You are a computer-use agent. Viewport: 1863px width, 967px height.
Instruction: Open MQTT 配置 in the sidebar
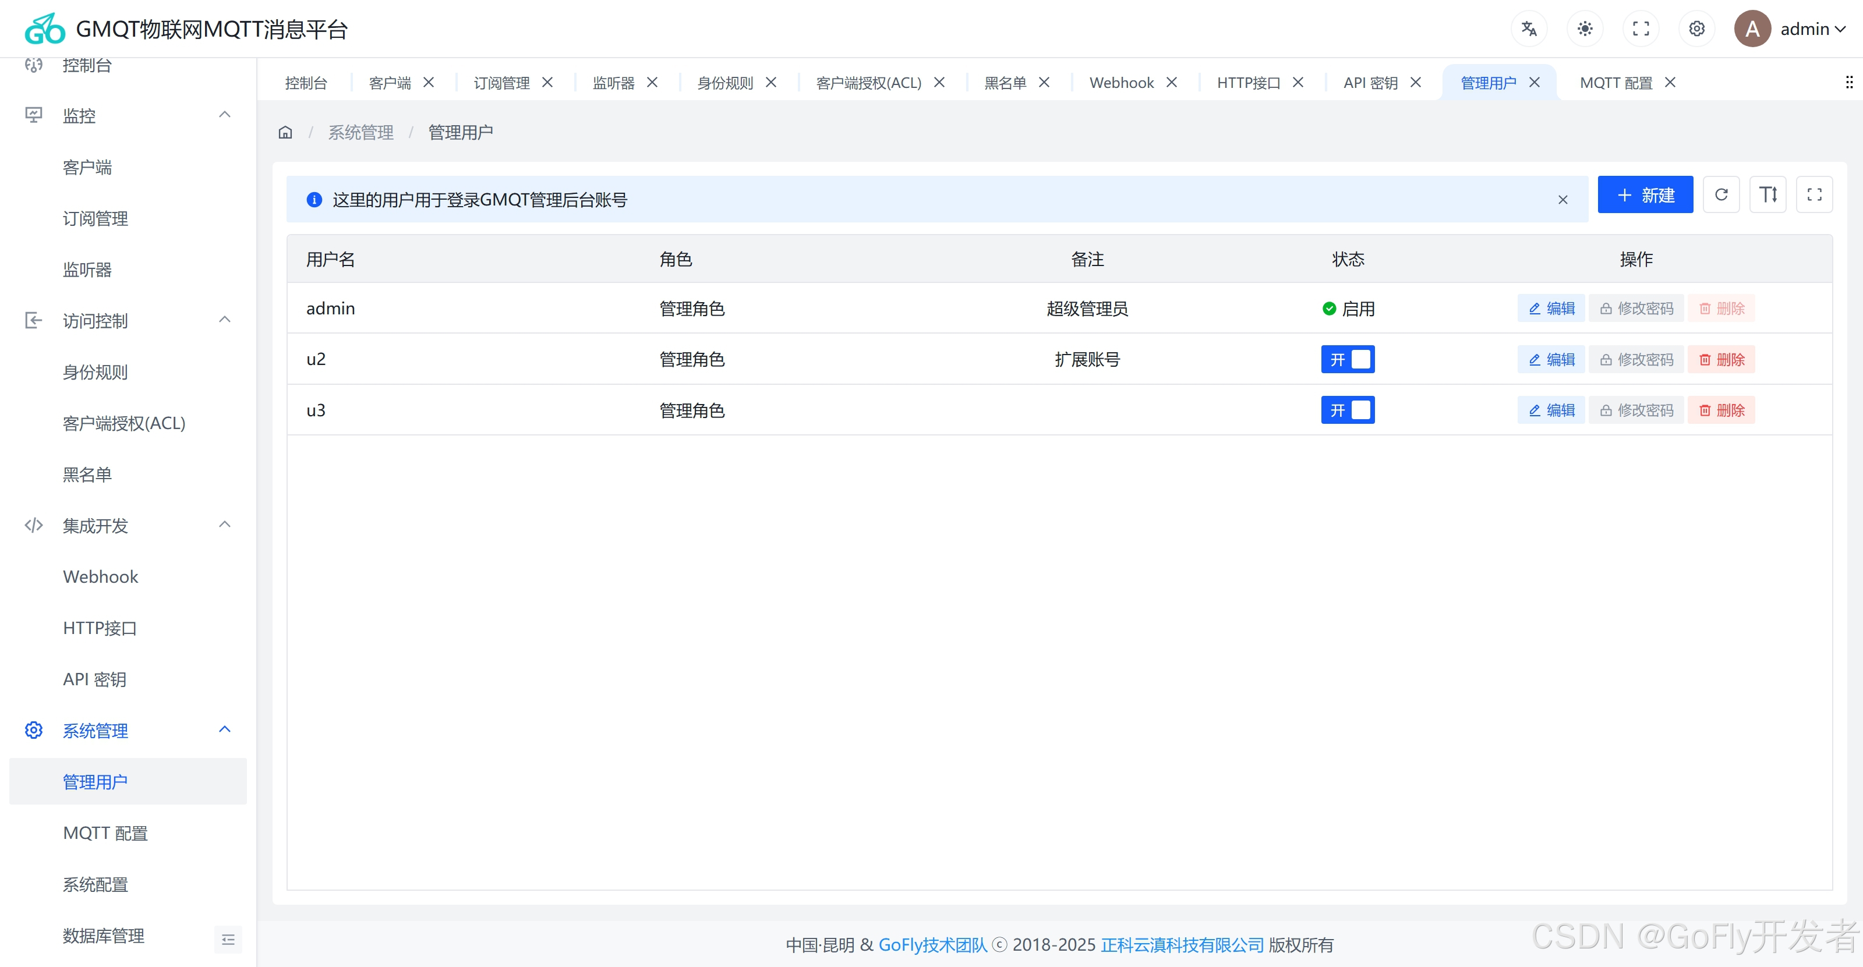[105, 833]
